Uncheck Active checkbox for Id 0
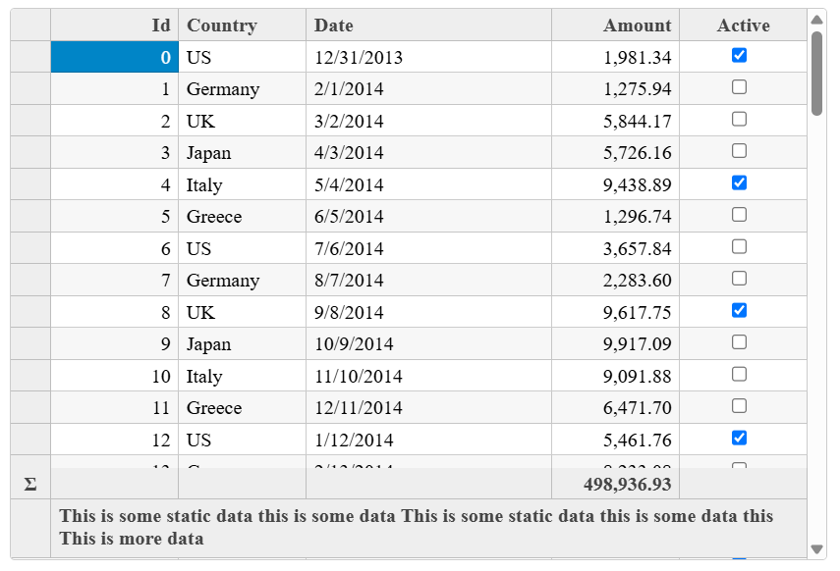This screenshot has width=840, height=571. [739, 56]
